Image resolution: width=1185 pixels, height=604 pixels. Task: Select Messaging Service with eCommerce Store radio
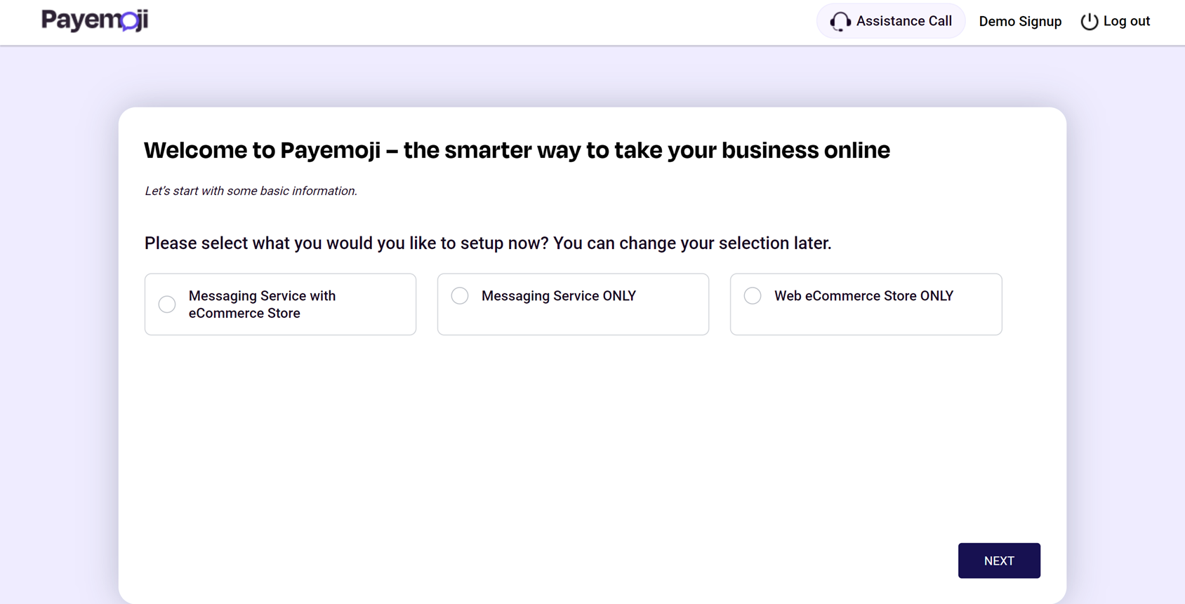point(167,304)
